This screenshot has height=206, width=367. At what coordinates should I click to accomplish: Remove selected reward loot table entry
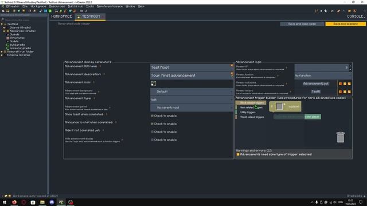pyautogui.click(x=345, y=84)
